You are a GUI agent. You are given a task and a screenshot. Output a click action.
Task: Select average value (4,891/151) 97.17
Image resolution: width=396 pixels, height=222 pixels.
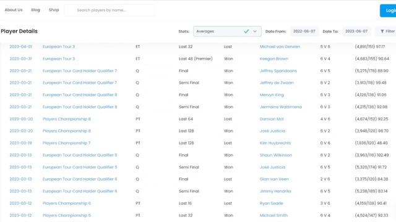(370, 47)
